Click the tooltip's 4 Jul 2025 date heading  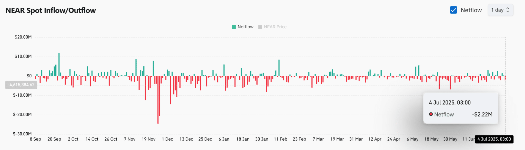(450, 102)
